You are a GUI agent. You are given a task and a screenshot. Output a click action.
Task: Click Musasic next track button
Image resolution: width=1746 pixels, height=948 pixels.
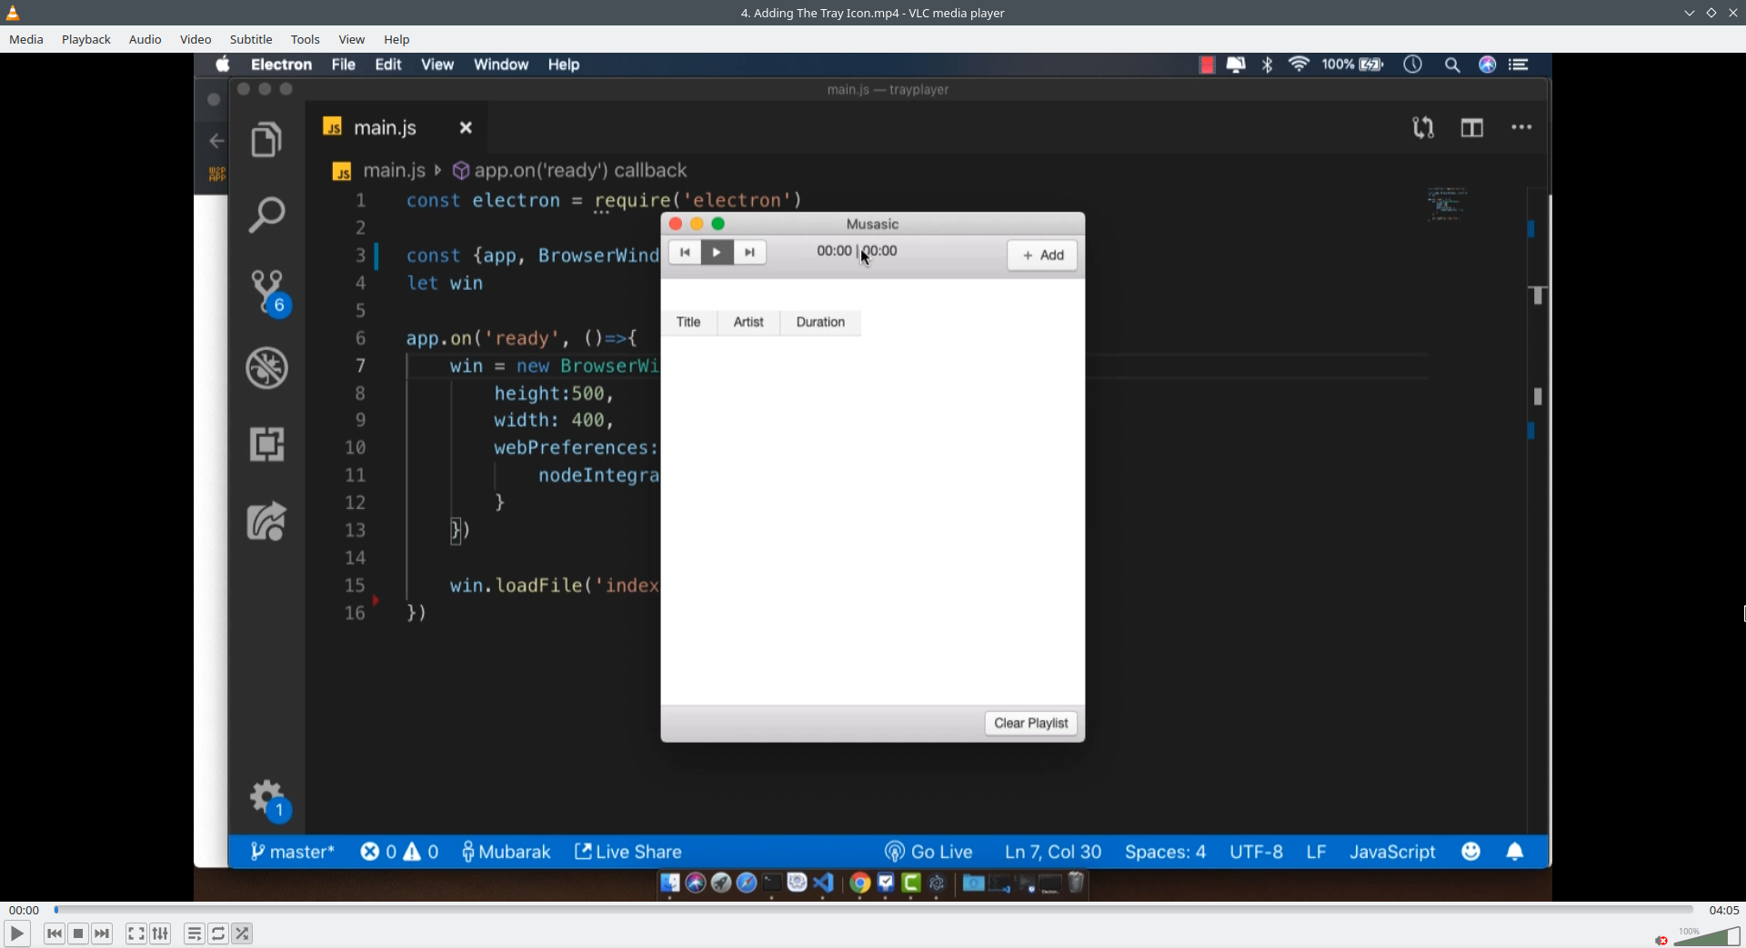[750, 253]
